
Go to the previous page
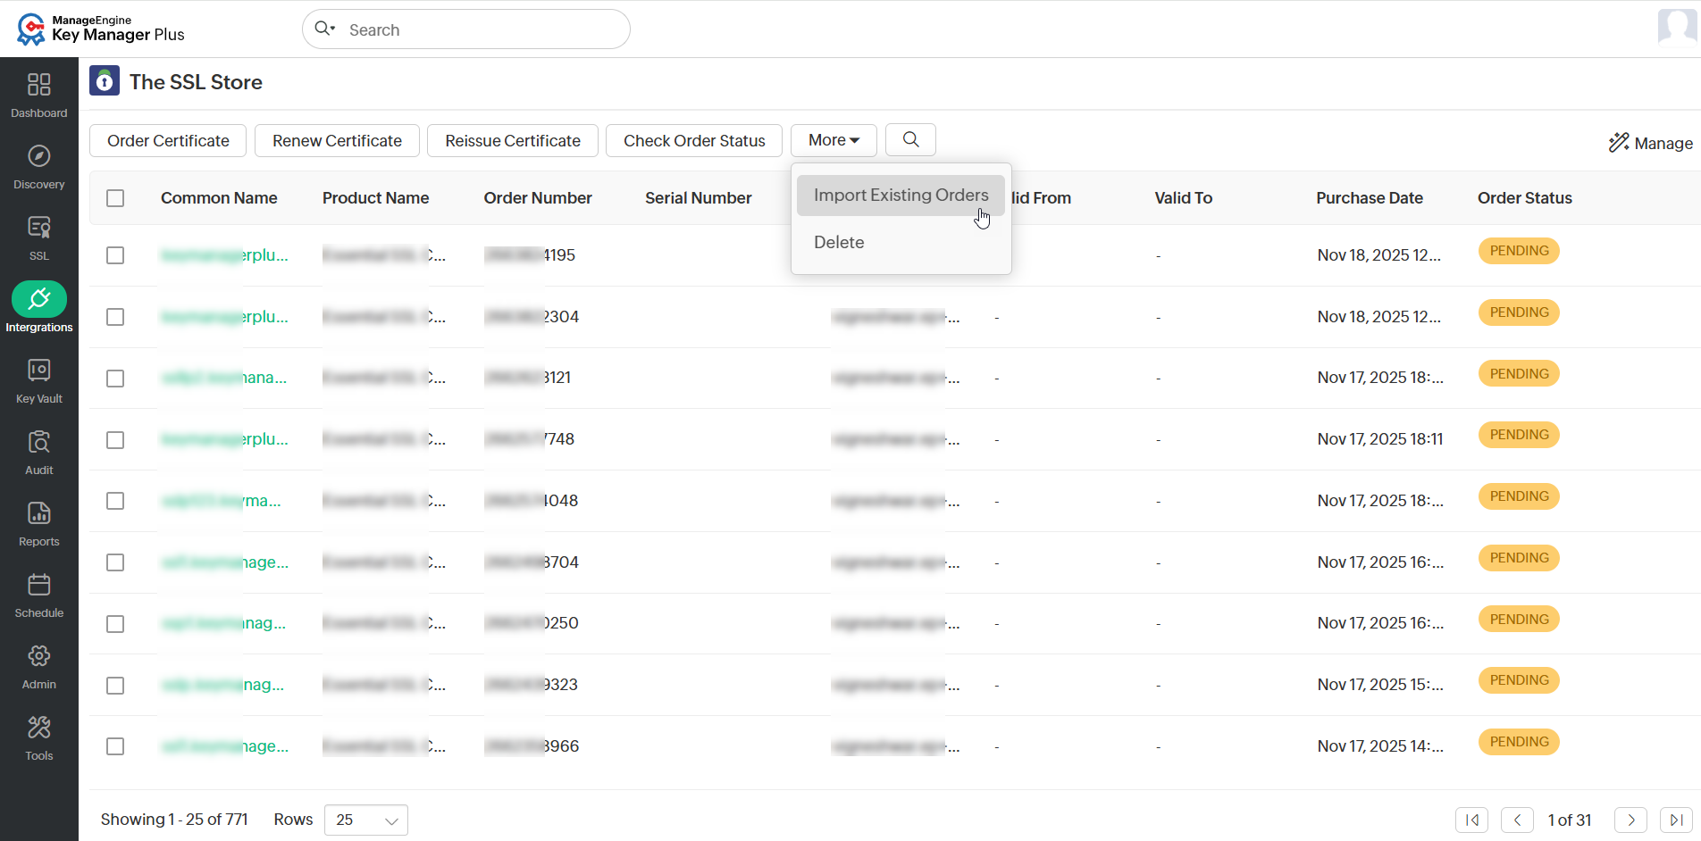click(1517, 820)
